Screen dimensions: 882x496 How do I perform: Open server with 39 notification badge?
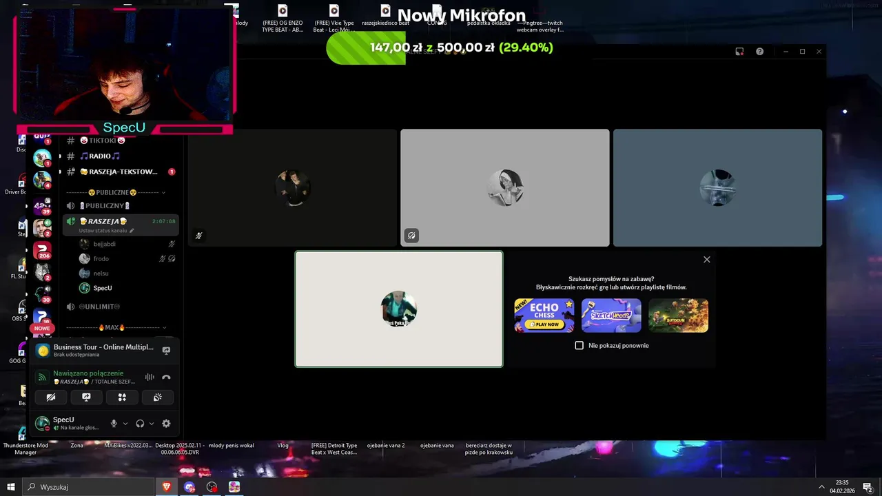42,205
